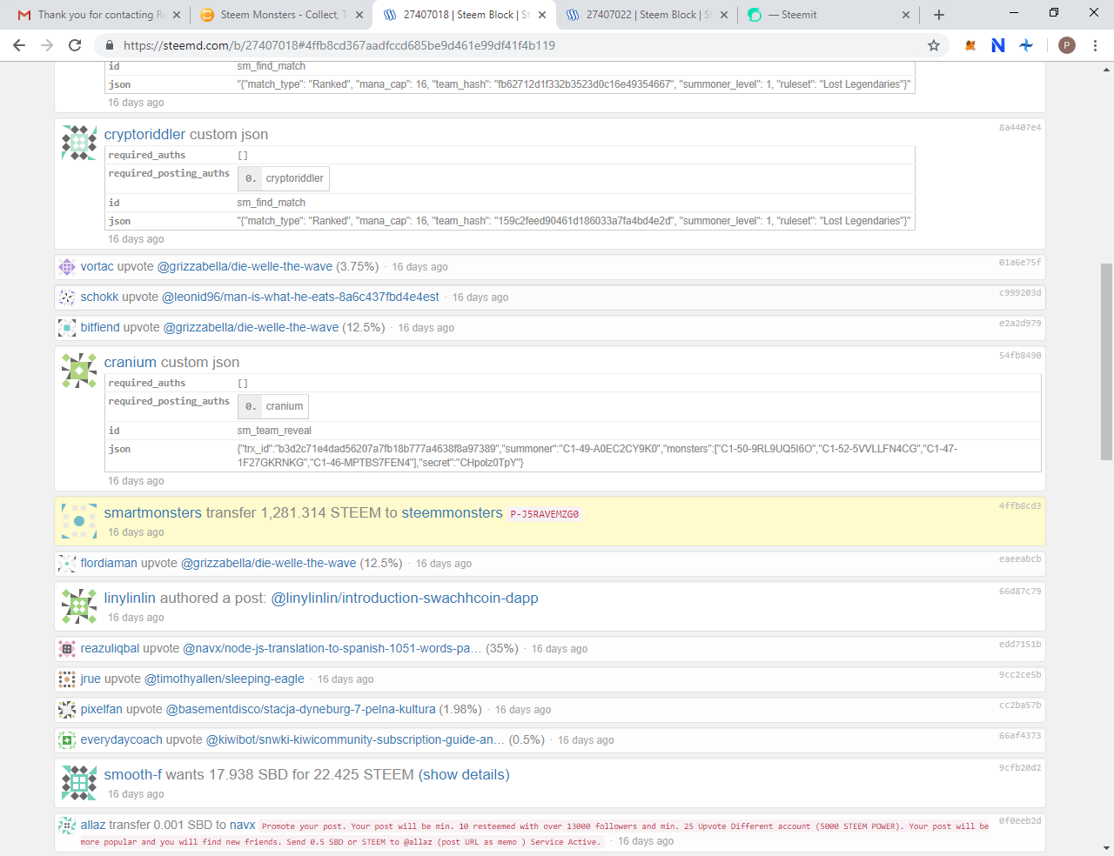Viewport: 1114px width, 856px height.
Task: Open @navx/node-js-translation-to-spanish post link
Action: coord(332,648)
